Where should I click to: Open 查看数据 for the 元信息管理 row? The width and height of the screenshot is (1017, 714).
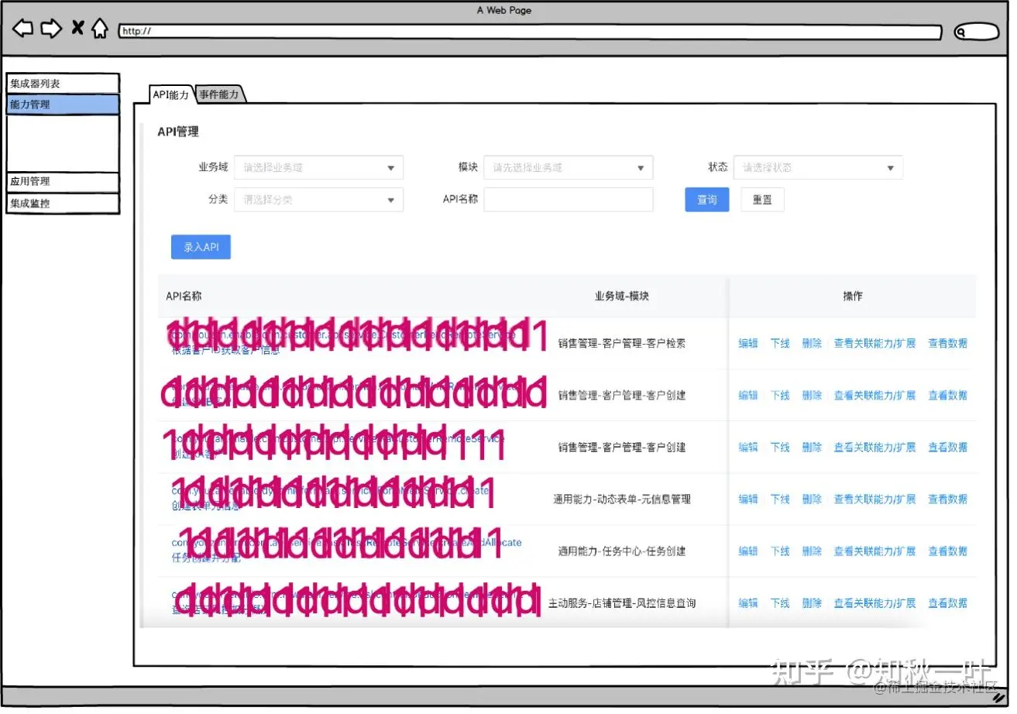948,499
